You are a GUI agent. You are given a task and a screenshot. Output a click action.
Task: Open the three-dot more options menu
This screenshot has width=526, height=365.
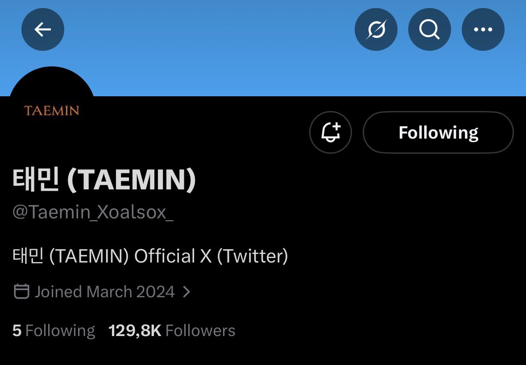point(483,30)
